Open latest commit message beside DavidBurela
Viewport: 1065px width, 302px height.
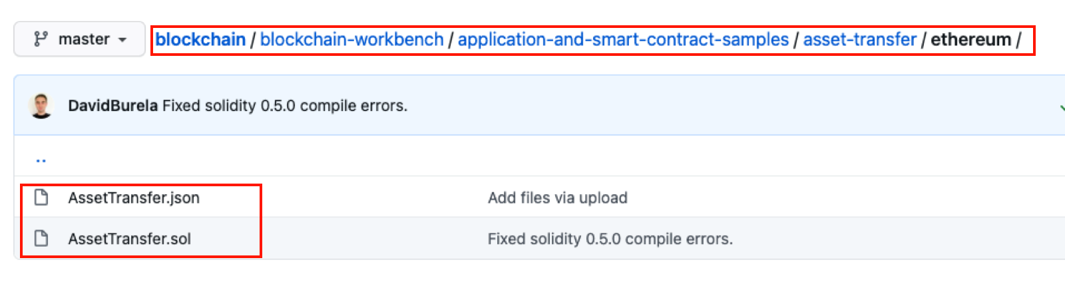click(x=285, y=106)
